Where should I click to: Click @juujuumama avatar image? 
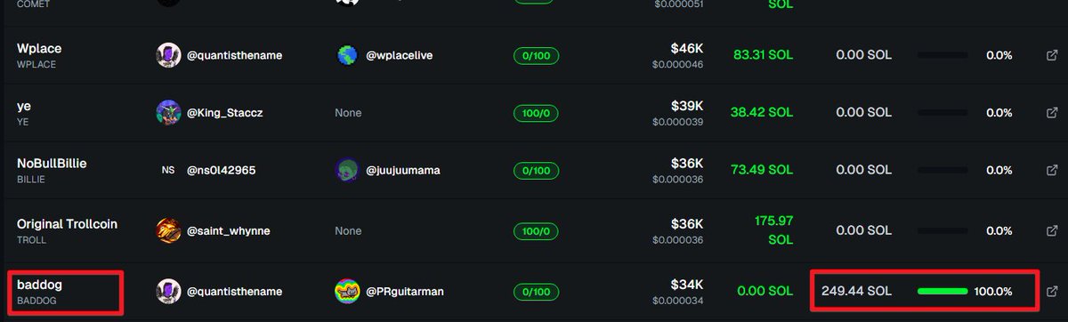(347, 170)
